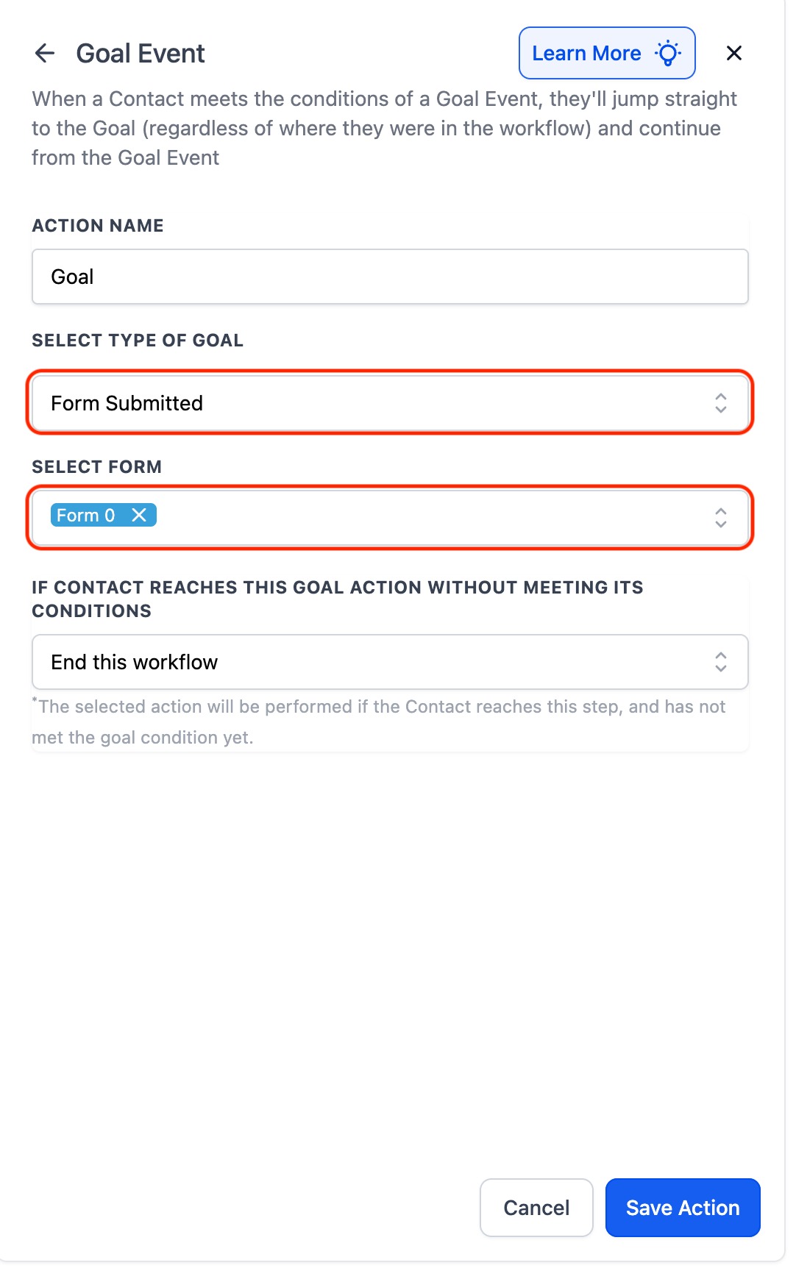Open the Learn More link
This screenshot has height=1268, width=796.
point(607,53)
